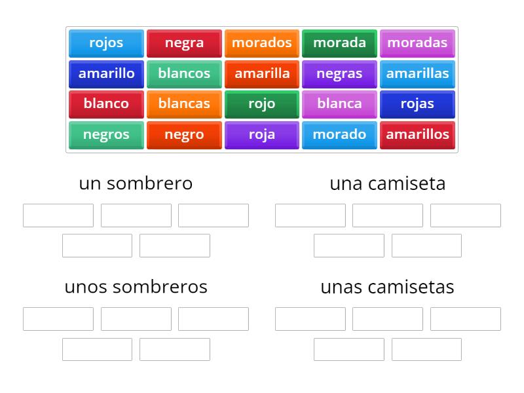Screen dimensions: 524x393
Task: Click the green 'morada' word tile
Action: 339,43
